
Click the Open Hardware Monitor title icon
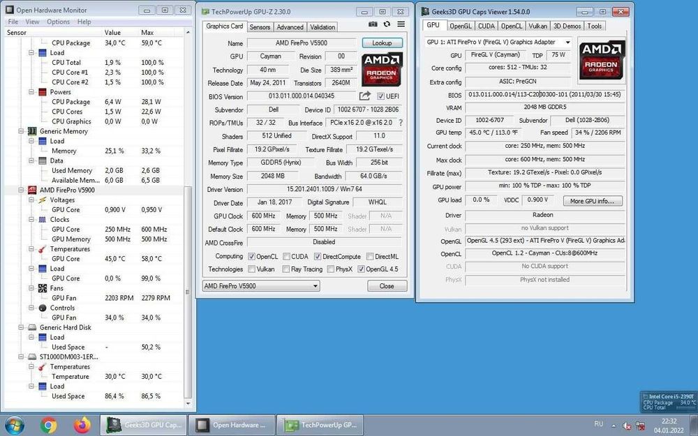point(9,10)
